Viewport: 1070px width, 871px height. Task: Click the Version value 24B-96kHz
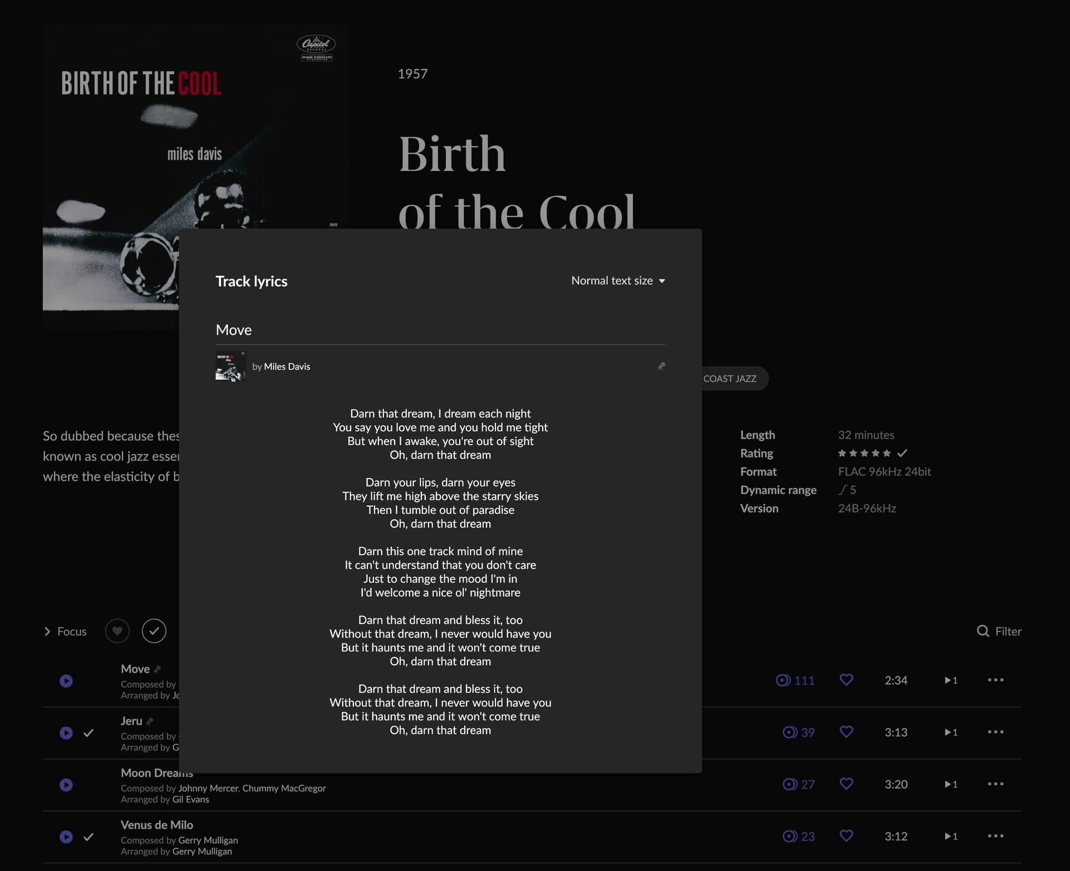click(867, 508)
